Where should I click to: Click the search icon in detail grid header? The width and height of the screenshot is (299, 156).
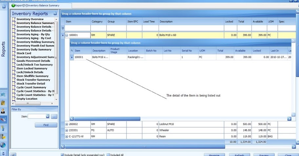tap(72, 51)
